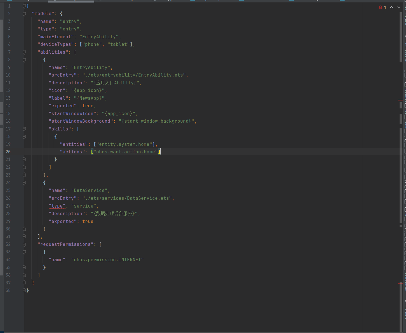Screen dimensions: 406x333
Task: Go to previous highlighted error arrow
Action: coord(391,7)
